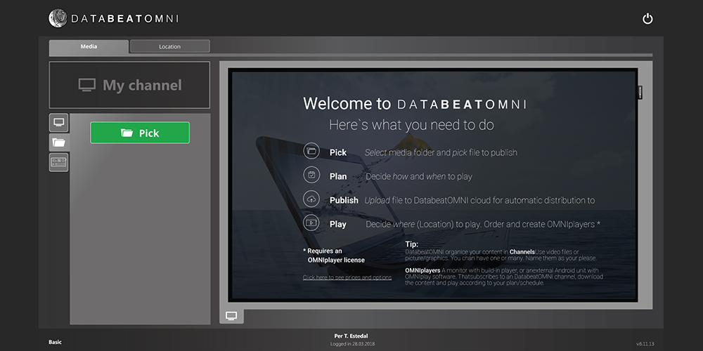Open the Media tab
This screenshot has width=703, height=351.
coord(89,46)
